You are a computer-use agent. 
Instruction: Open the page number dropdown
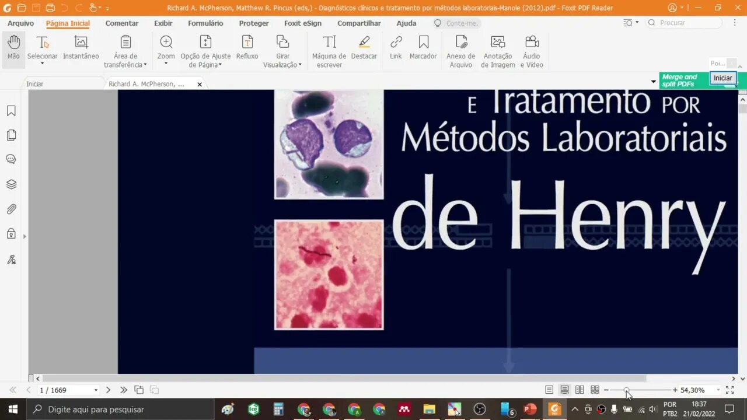pos(96,390)
